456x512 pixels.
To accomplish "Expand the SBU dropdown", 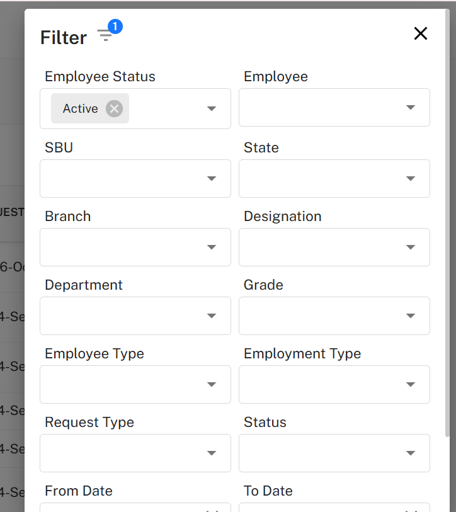I will point(212,178).
